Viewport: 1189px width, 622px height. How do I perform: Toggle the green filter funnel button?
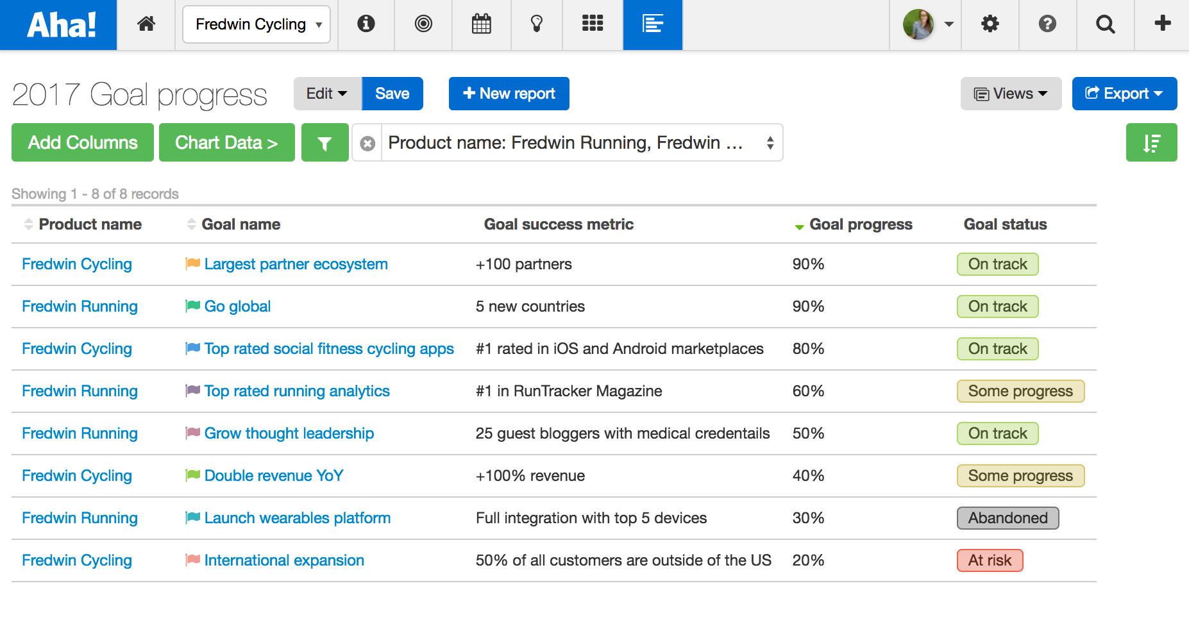click(325, 142)
